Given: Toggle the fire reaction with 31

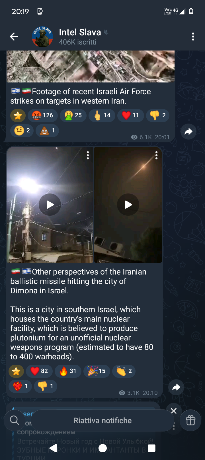Looking at the screenshot, I should click(x=68, y=371).
